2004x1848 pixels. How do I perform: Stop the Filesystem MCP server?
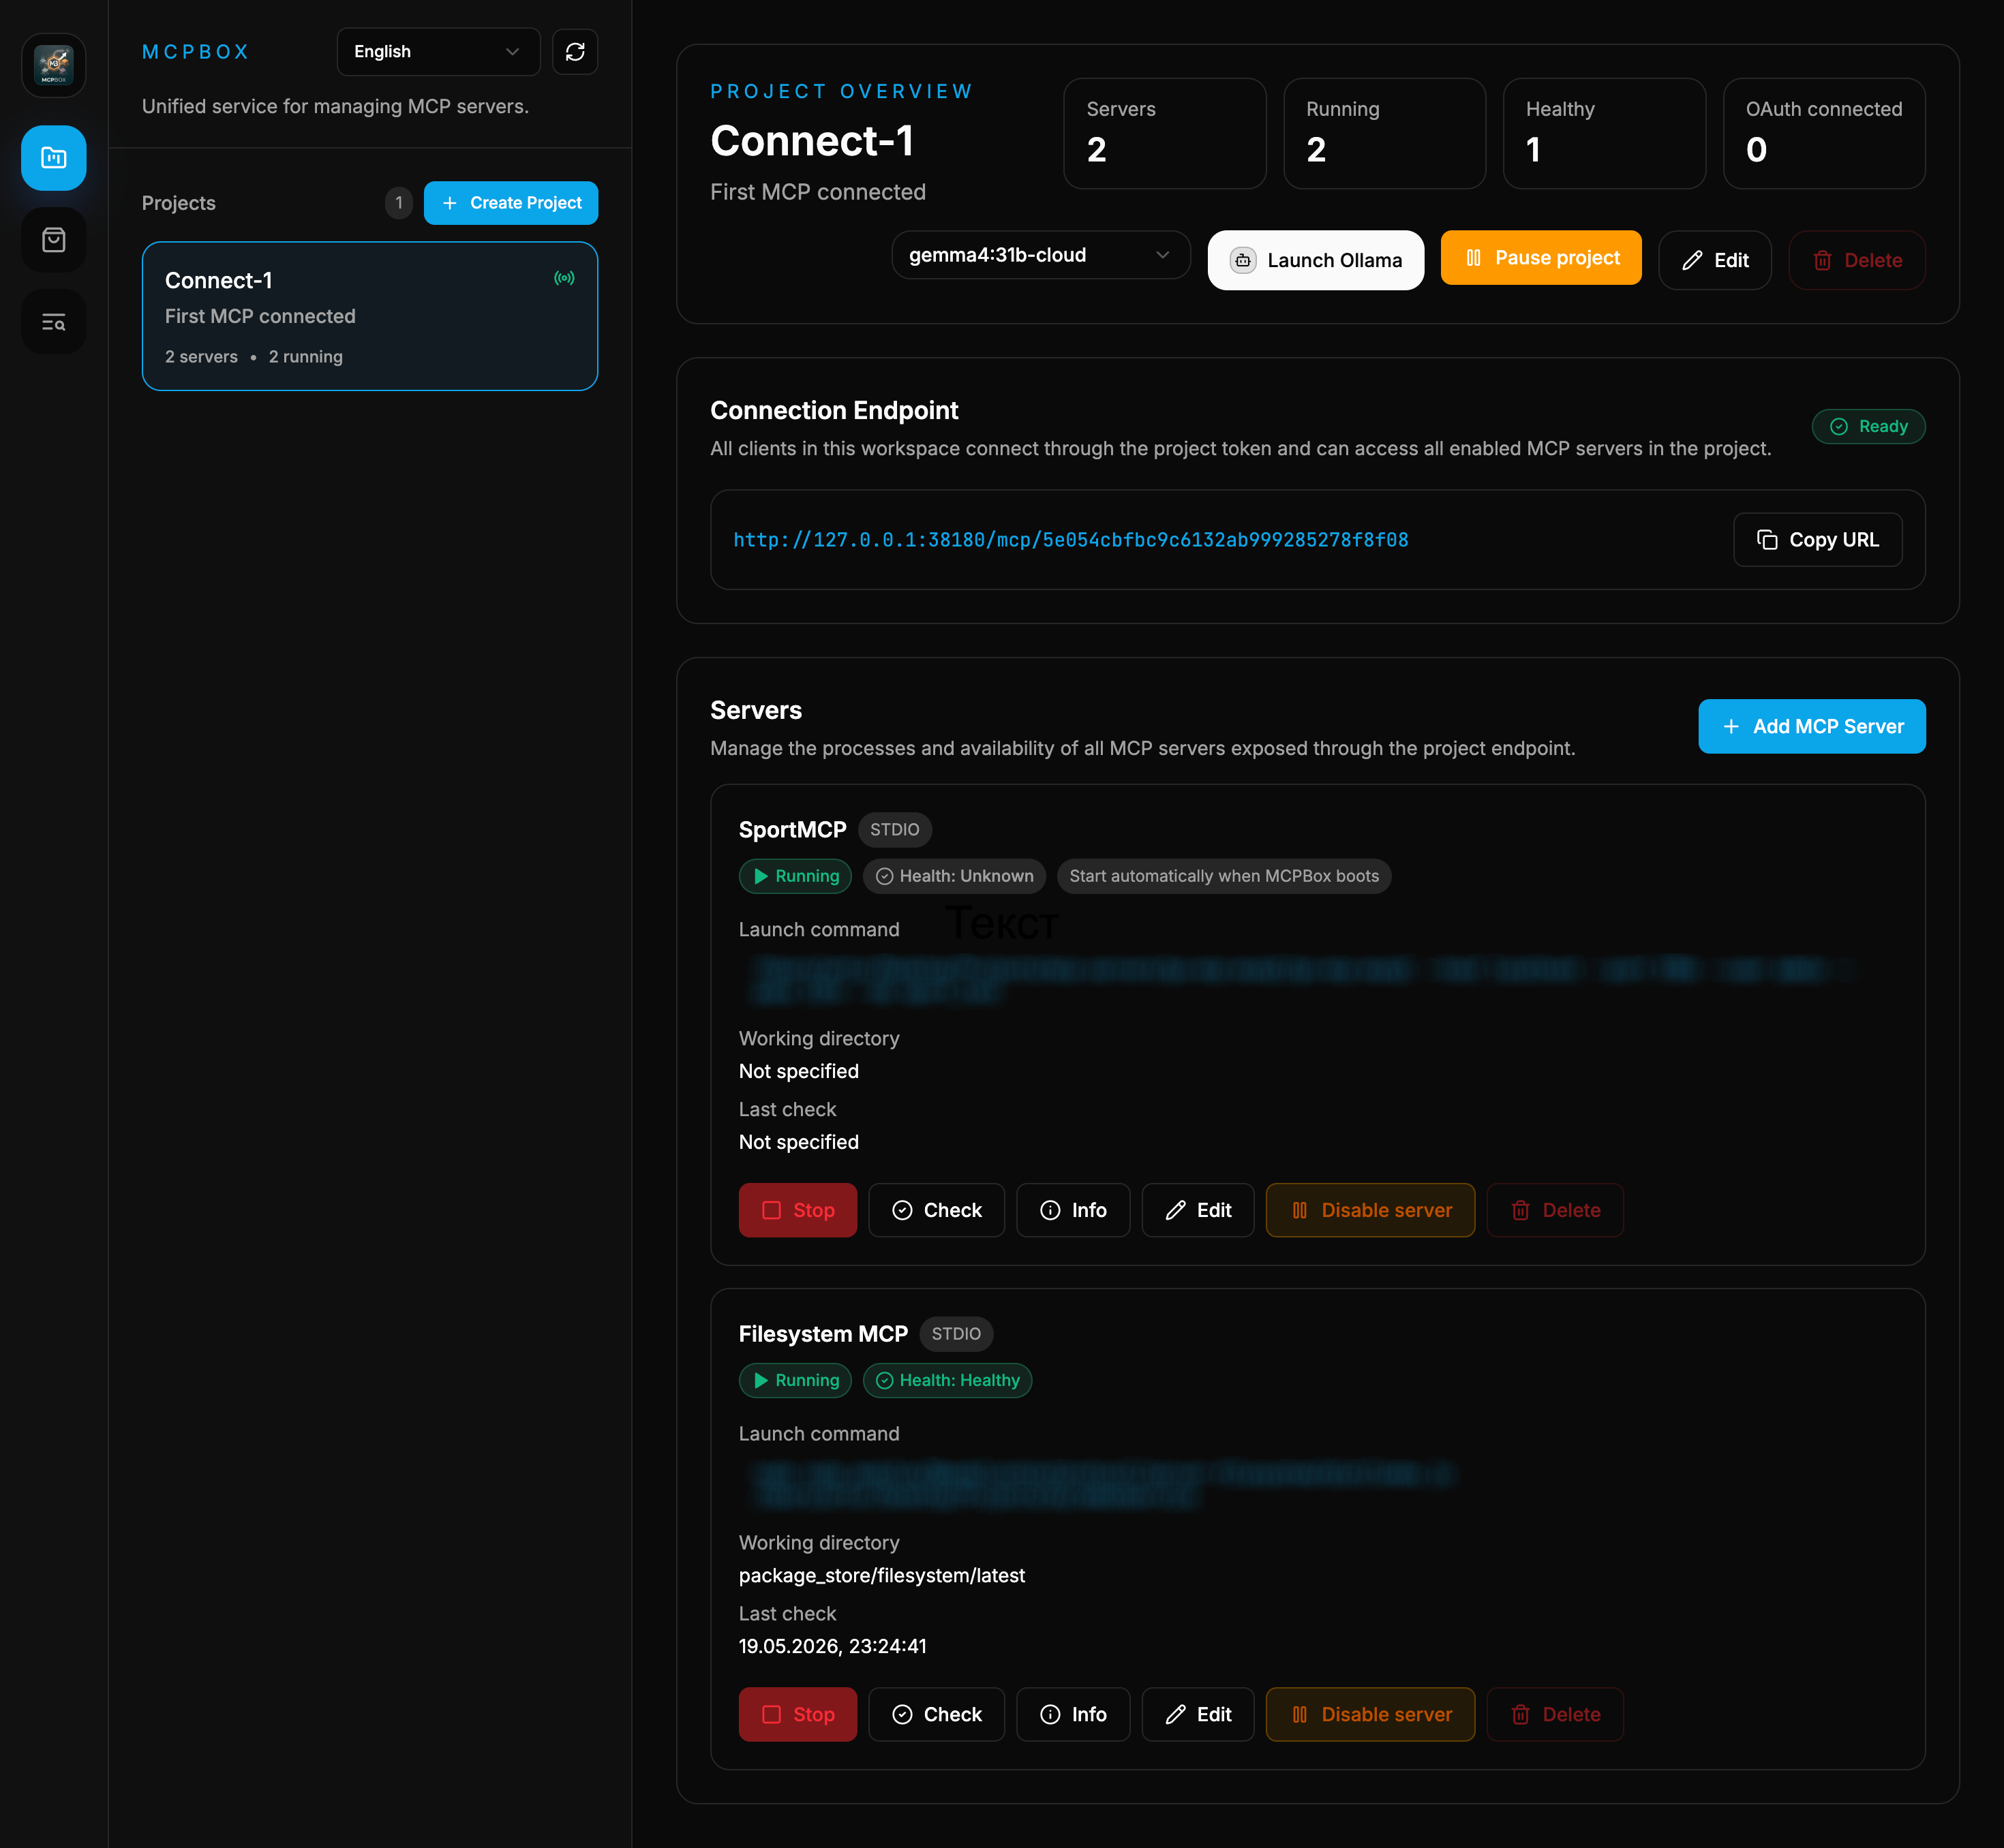click(x=798, y=1714)
